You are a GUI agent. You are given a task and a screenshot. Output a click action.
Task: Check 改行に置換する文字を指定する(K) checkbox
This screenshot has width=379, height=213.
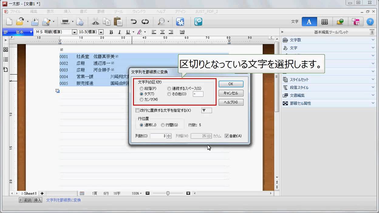pos(137,110)
